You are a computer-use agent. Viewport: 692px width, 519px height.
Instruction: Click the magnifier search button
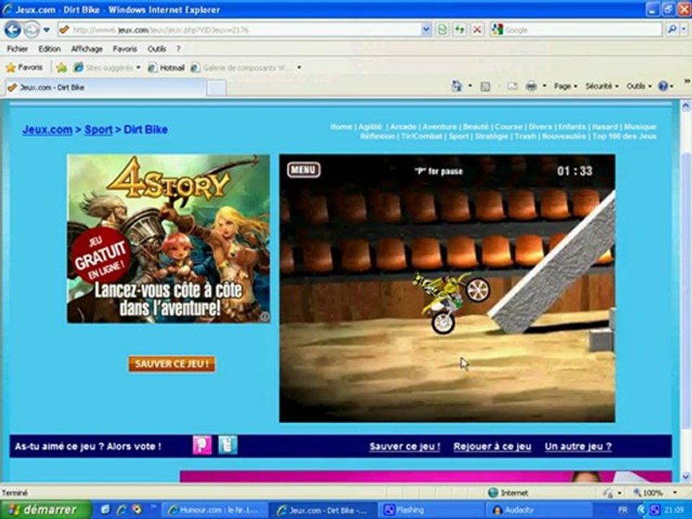tap(672, 30)
